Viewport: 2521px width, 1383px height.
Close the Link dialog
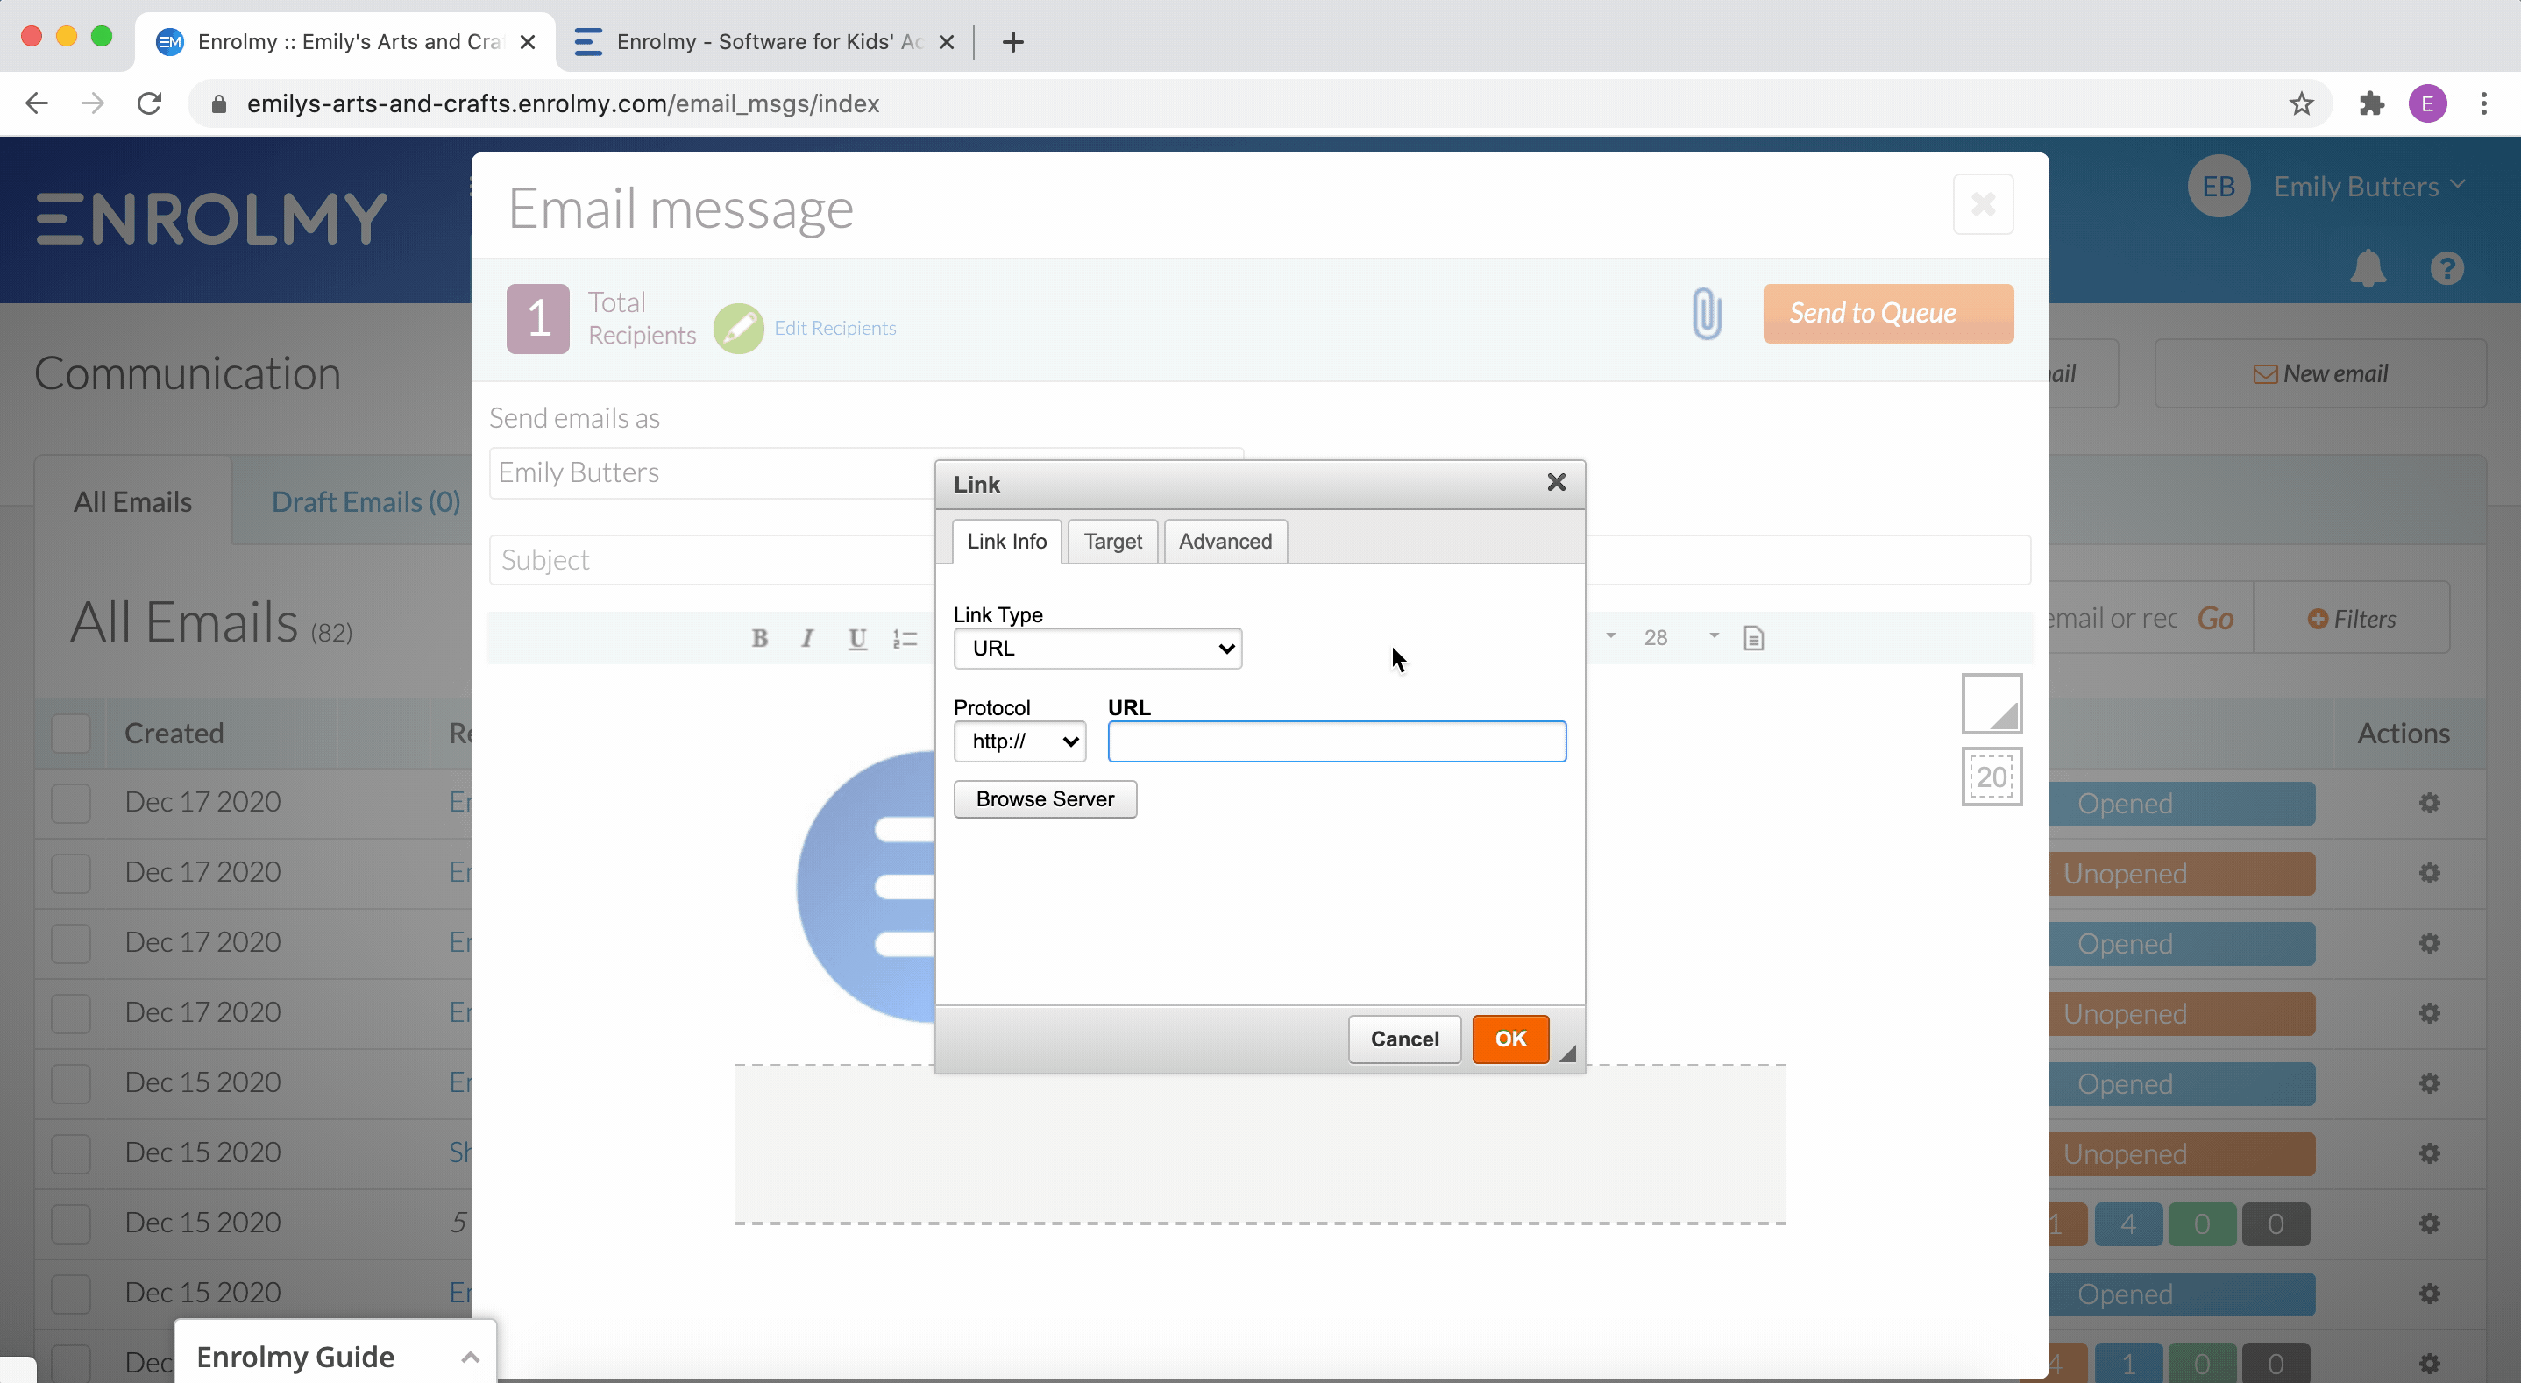click(1556, 483)
